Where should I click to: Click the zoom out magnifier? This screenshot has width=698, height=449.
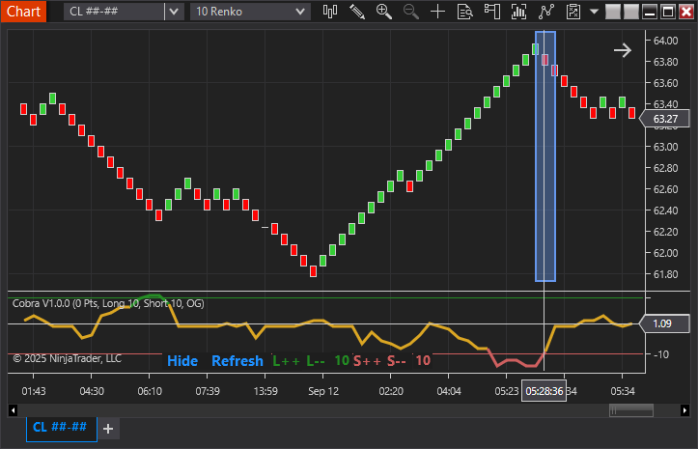click(411, 12)
